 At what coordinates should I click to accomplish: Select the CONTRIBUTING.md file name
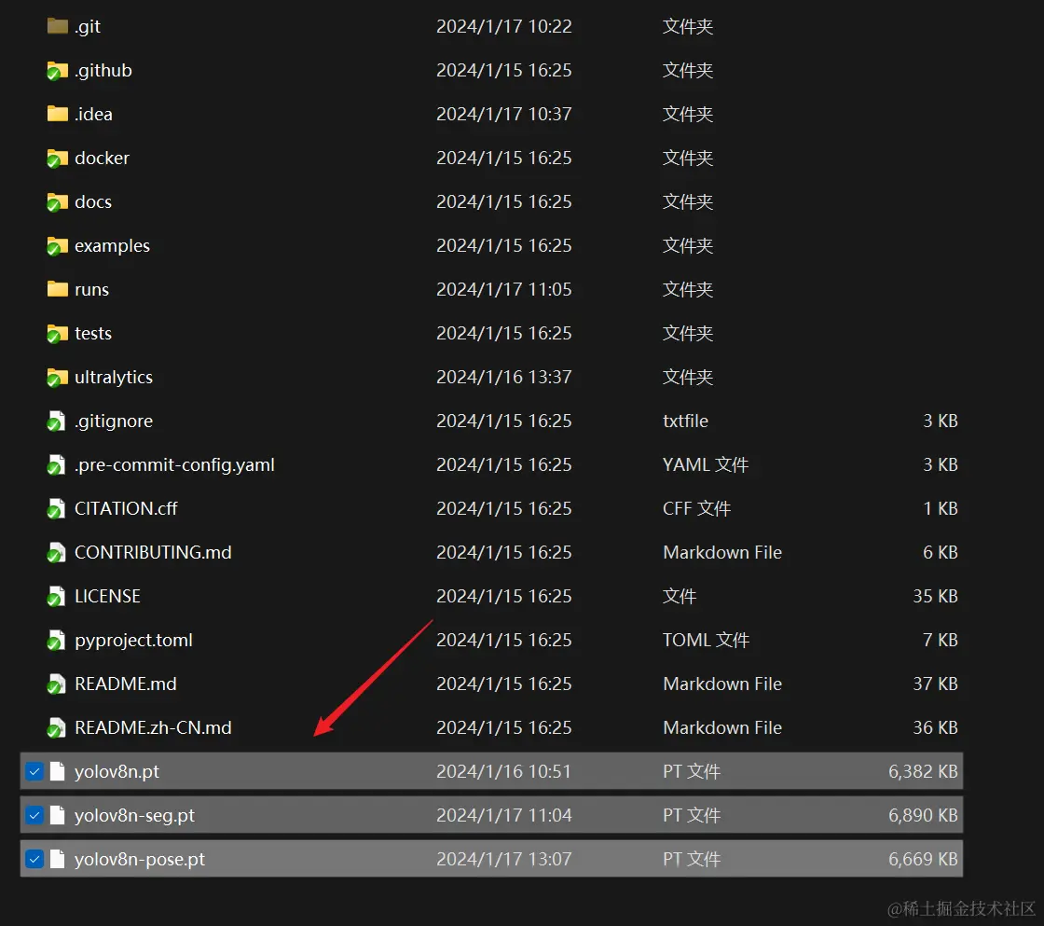point(153,552)
